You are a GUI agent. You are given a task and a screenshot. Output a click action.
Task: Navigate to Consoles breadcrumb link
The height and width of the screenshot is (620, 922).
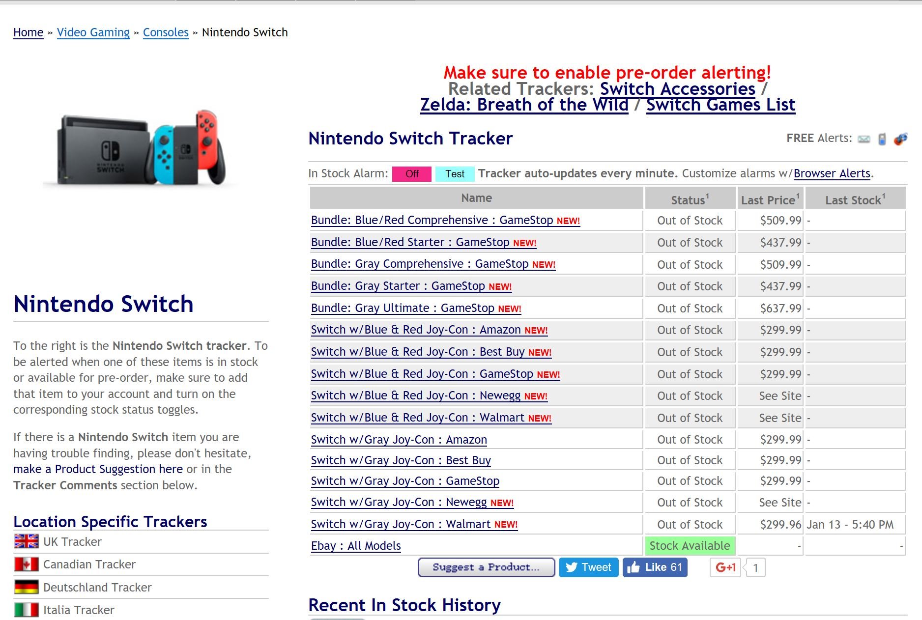(x=166, y=32)
